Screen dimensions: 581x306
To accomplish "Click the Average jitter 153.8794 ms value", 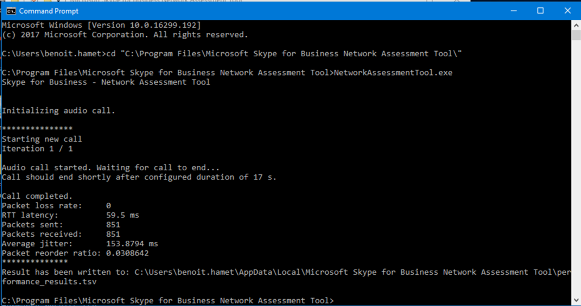I will click(132, 244).
